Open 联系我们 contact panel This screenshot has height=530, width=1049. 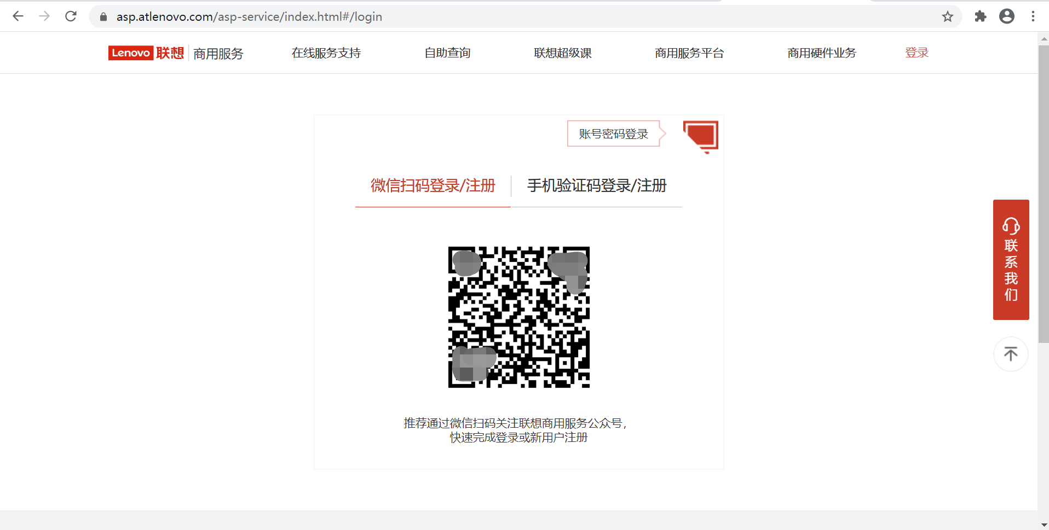point(1011,260)
